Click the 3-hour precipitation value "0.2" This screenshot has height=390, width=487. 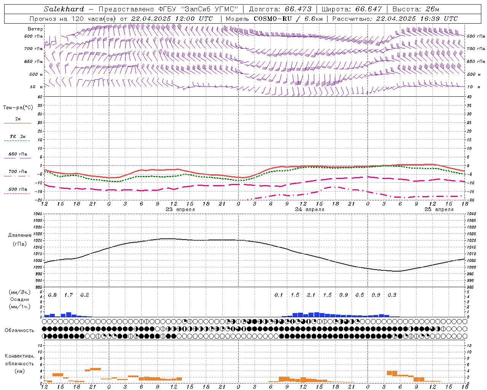(x=84, y=295)
